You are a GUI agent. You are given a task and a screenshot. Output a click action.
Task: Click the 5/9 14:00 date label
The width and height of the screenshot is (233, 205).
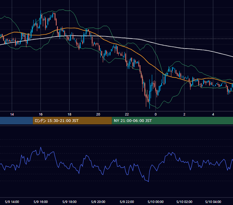12,202
